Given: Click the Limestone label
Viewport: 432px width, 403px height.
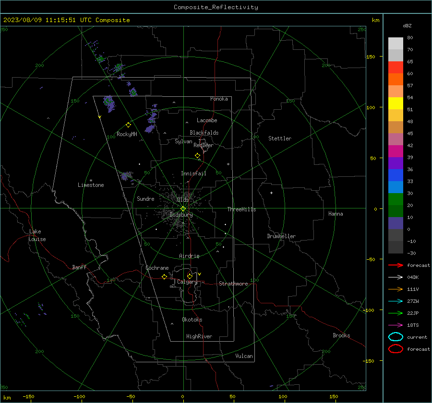Looking at the screenshot, I should [x=91, y=185].
